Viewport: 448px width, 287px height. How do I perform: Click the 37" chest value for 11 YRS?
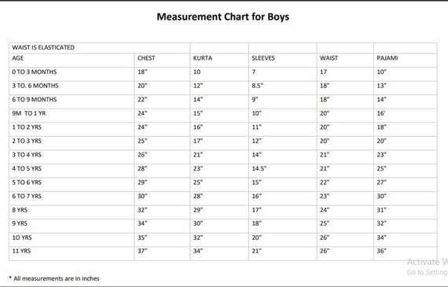(142, 251)
